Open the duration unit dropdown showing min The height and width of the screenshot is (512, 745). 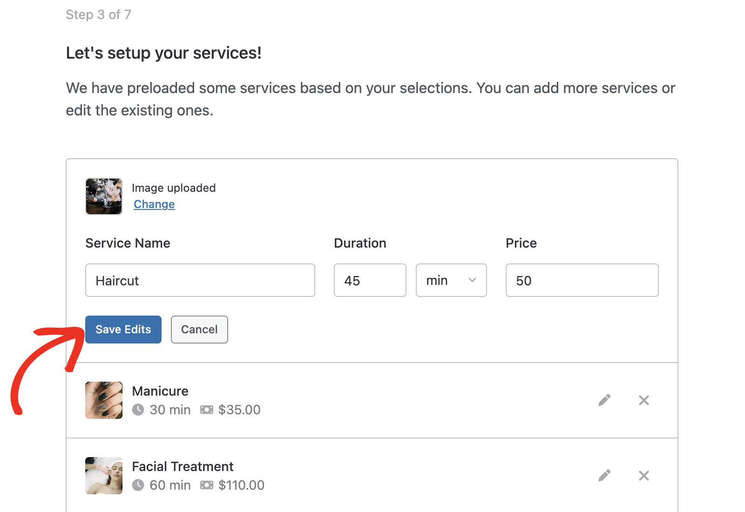pos(451,280)
